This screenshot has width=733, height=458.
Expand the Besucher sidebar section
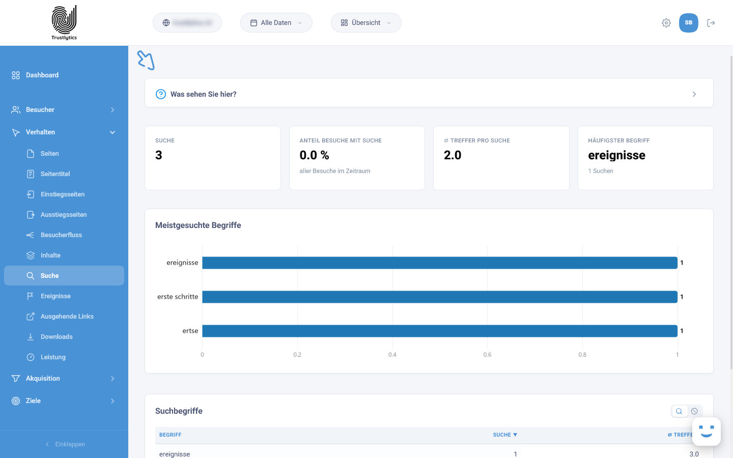click(64, 110)
